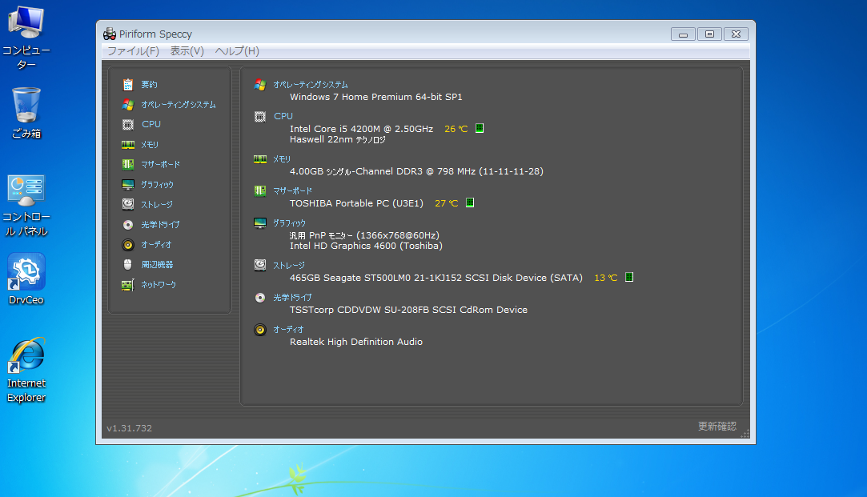Maximize the Piriform Speccy window
The width and height of the screenshot is (867, 497).
pyautogui.click(x=709, y=34)
